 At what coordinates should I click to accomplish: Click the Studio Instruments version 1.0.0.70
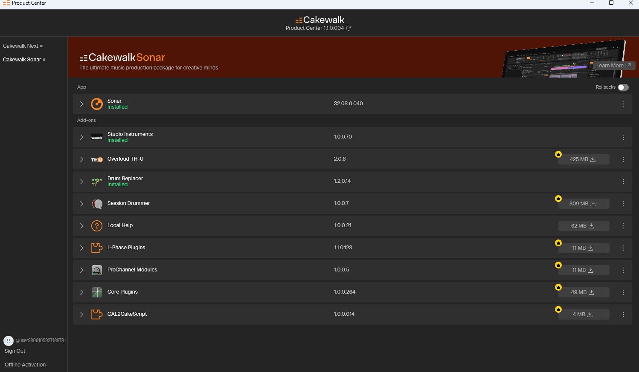pos(343,137)
